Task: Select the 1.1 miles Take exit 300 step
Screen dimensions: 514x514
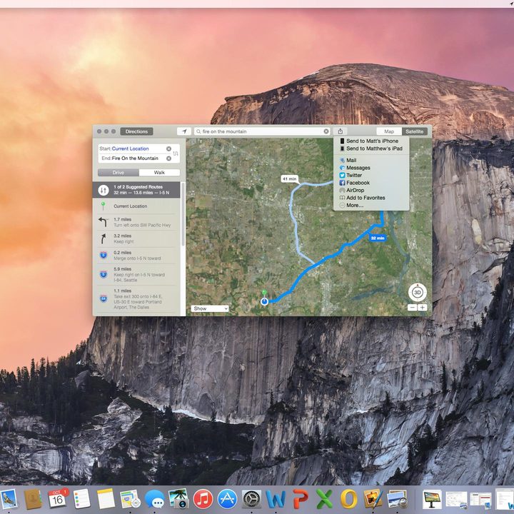Action: pyautogui.click(x=136, y=299)
